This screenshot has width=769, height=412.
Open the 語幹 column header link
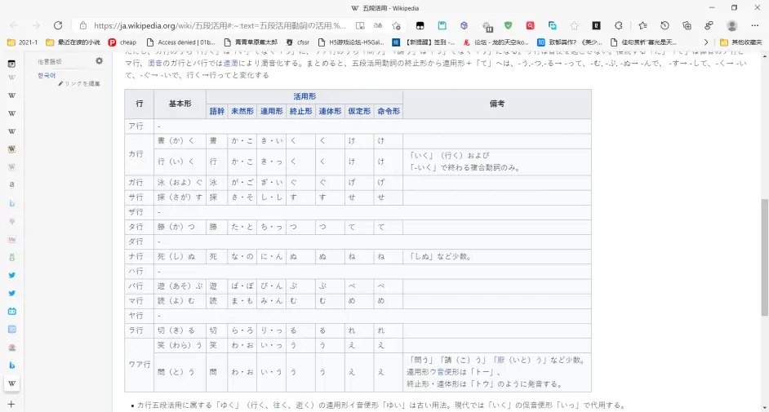217,111
